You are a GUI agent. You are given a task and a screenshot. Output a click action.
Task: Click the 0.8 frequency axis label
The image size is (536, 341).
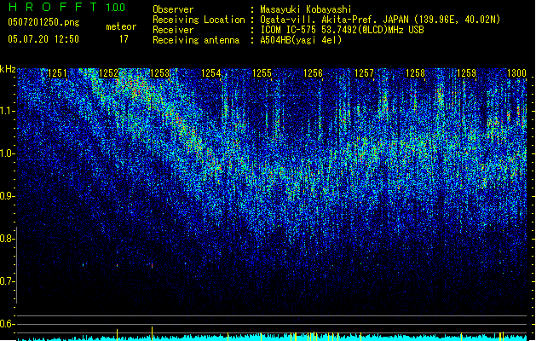[x=7, y=239]
